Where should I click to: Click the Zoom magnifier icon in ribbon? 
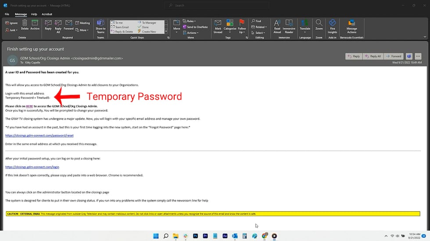click(319, 25)
